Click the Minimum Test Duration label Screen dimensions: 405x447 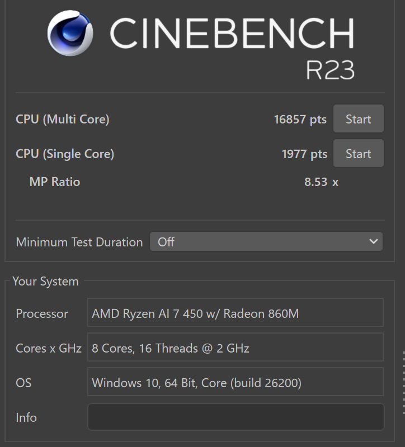79,242
